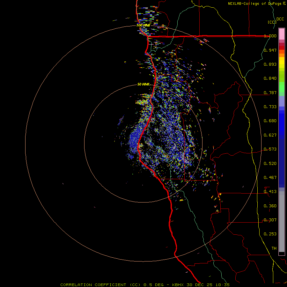
Task: Click the 1.000 value on the scale
Action: click(270, 36)
